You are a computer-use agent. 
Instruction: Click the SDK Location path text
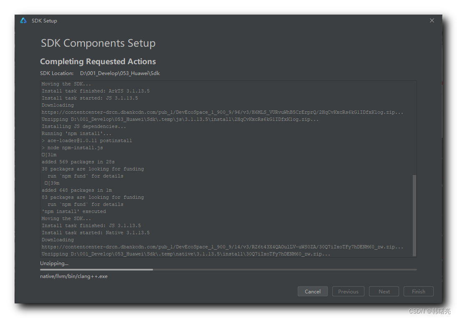(x=120, y=73)
